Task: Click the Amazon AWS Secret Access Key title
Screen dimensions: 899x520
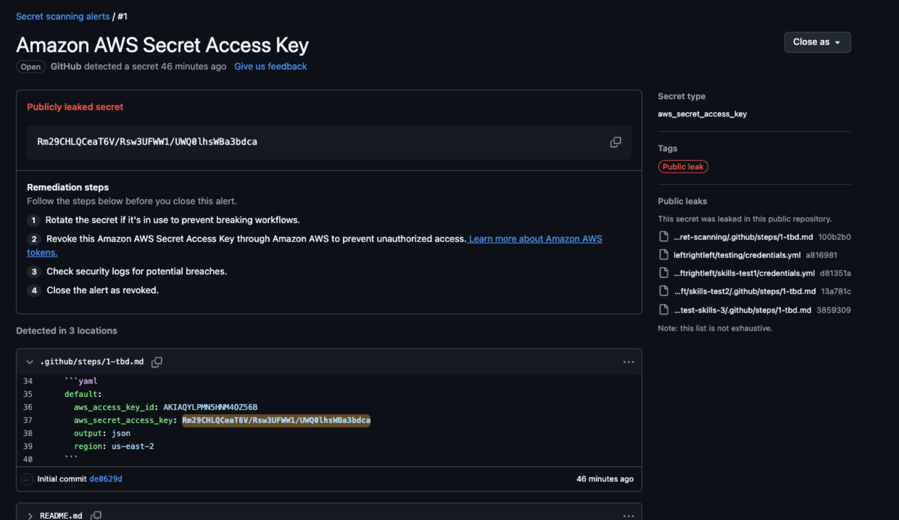Action: click(x=162, y=45)
